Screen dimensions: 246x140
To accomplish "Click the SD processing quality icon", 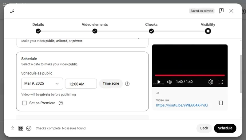I will [21, 128].
